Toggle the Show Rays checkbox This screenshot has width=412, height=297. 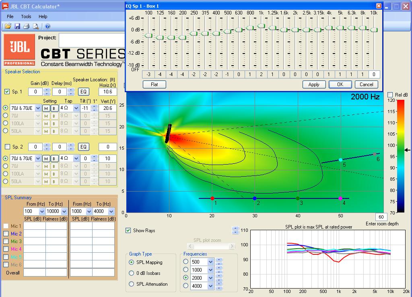click(128, 231)
